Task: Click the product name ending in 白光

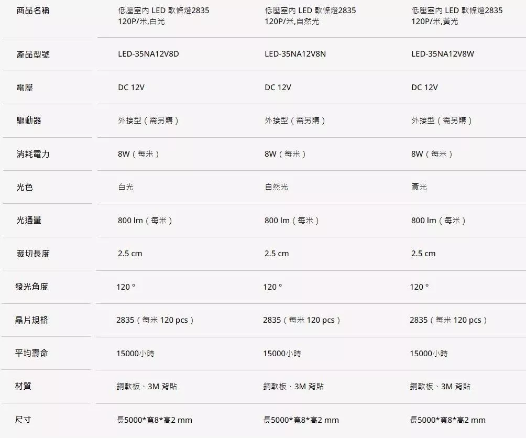Action: click(163, 16)
